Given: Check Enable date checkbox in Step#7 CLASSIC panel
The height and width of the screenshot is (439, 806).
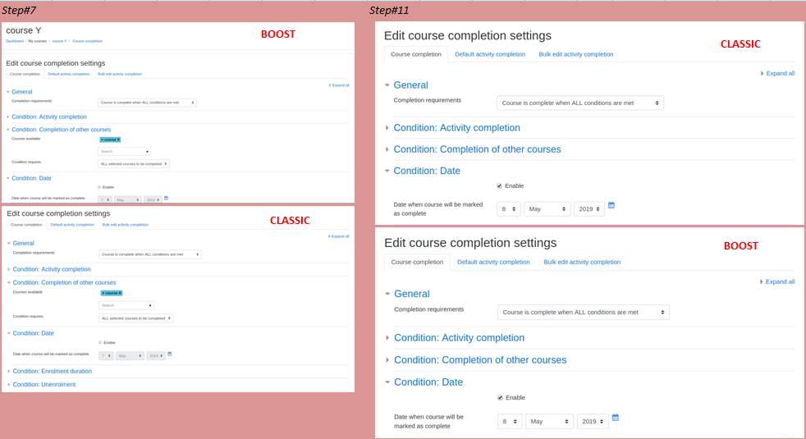Looking at the screenshot, I should [x=100, y=342].
